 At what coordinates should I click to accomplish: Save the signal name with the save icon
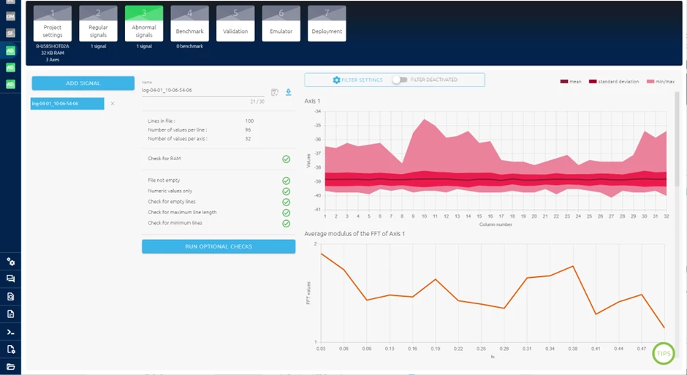(x=275, y=92)
